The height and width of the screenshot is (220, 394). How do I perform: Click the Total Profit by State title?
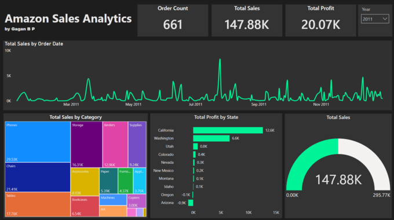[x=216, y=117]
